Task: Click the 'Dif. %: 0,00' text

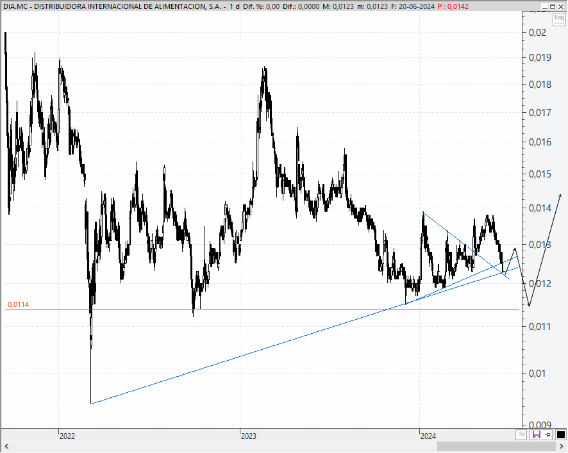Action: coord(261,6)
